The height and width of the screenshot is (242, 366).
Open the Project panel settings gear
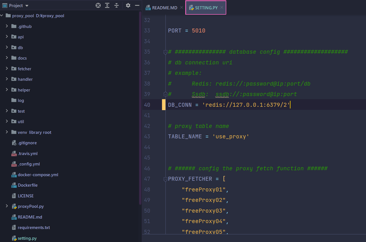pyautogui.click(x=128, y=5)
